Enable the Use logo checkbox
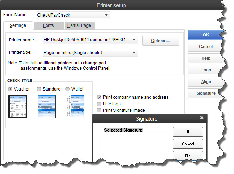 (100, 104)
